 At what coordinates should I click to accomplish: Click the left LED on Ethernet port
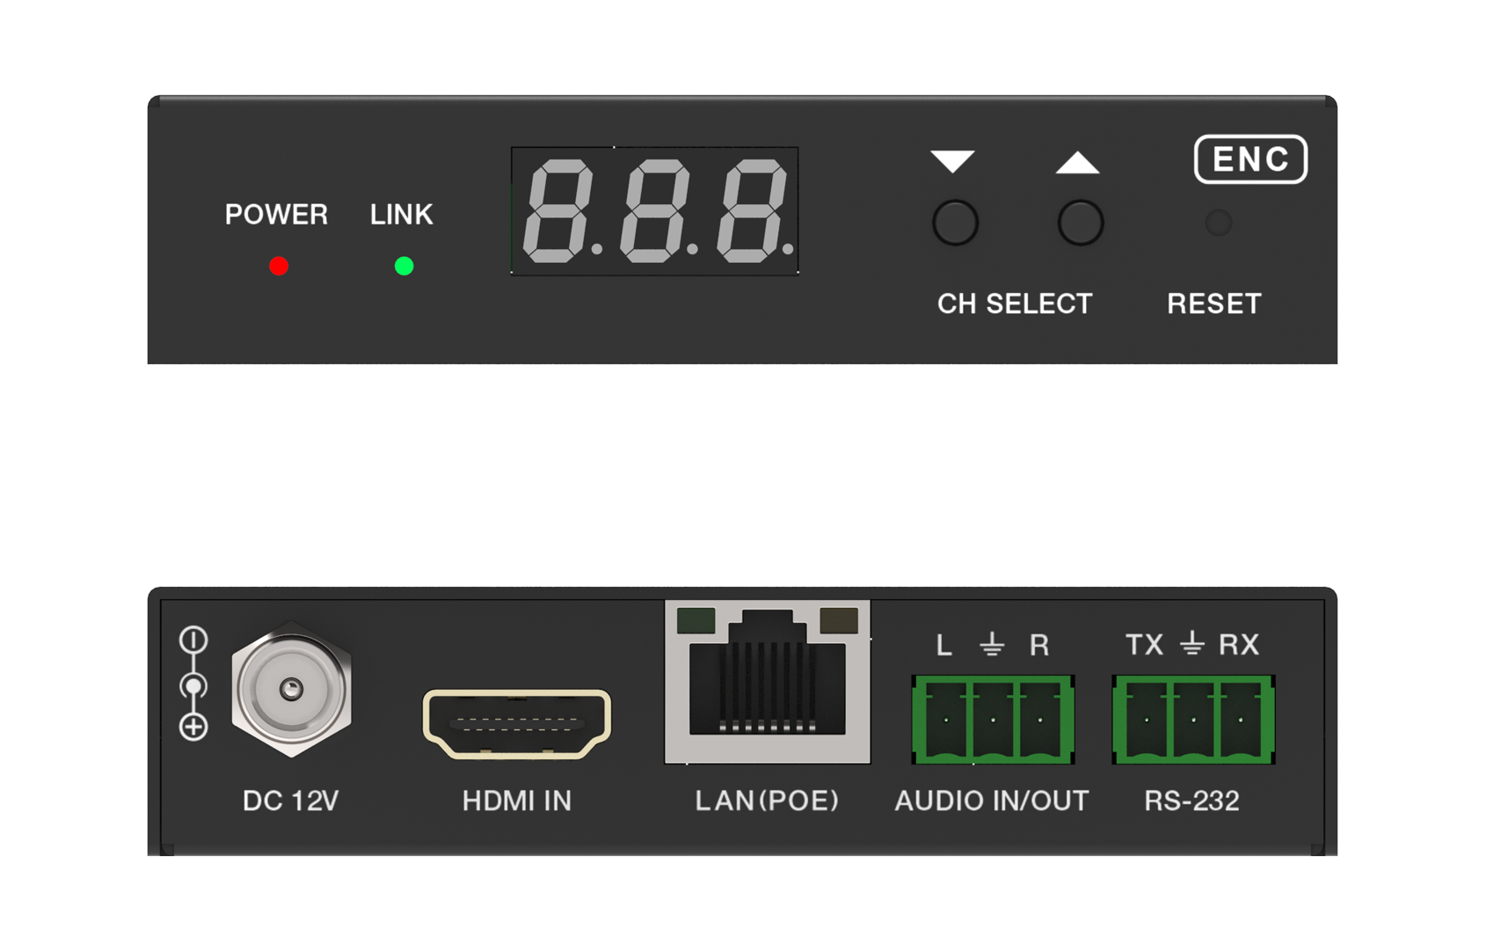pos(696,620)
